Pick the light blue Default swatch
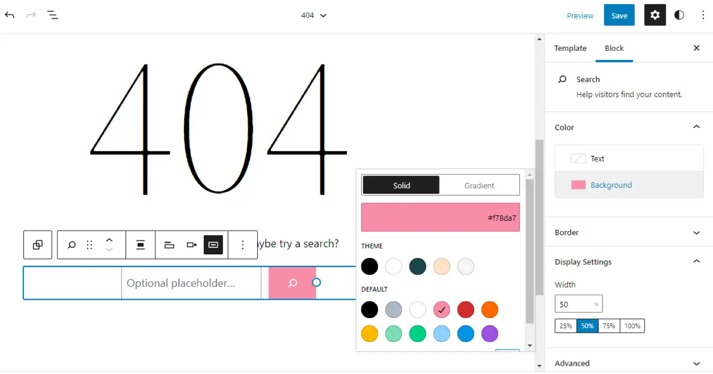Screen dimensions: 713x374 [x=442, y=334]
